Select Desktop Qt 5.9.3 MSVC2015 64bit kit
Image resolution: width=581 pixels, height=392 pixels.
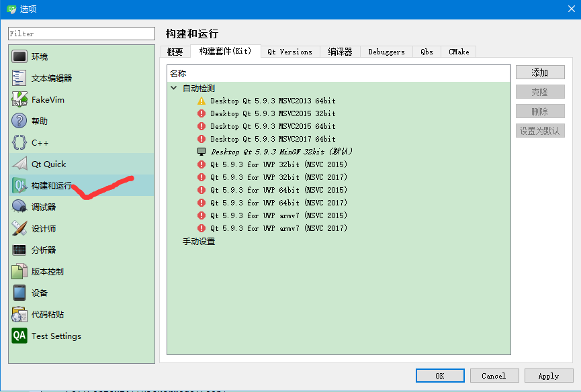pos(273,126)
